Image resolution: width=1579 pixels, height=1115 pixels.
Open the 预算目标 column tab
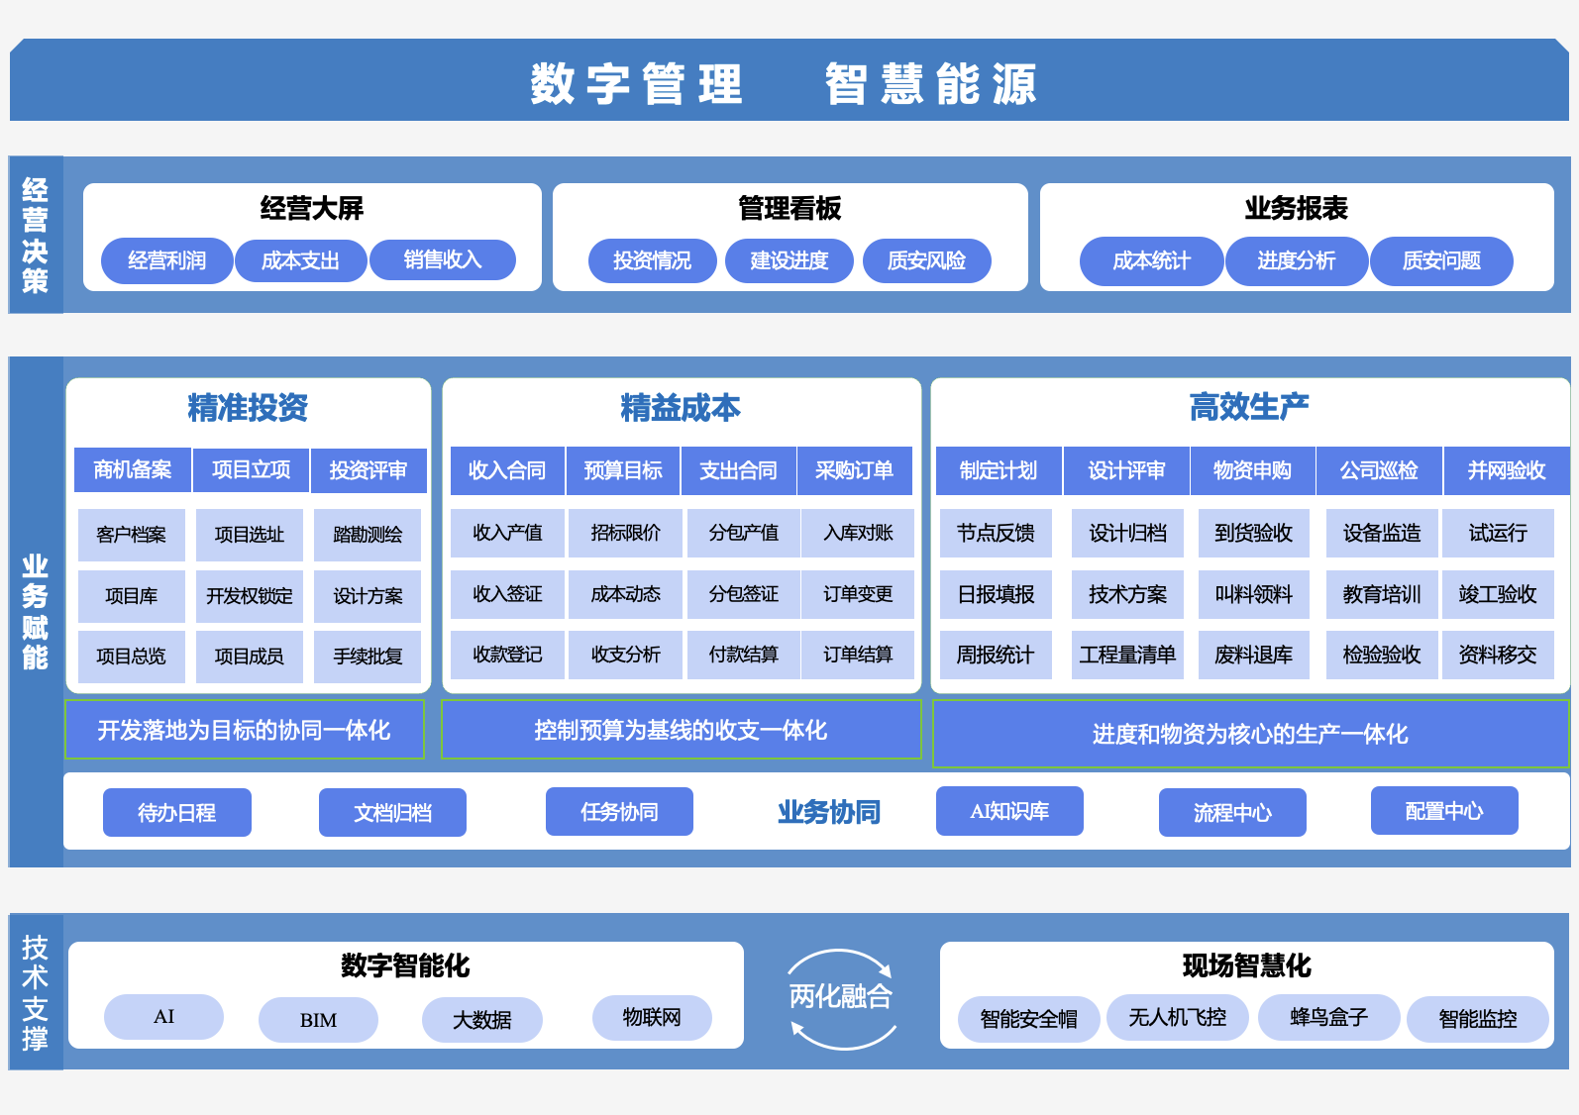tap(622, 470)
